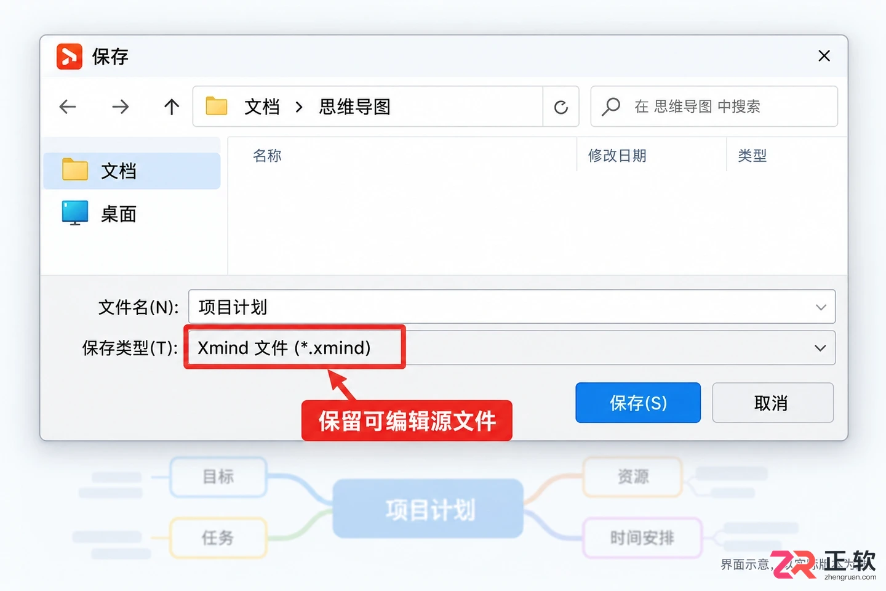Sort by 修改日期 column header
The height and width of the screenshot is (591, 886).
pos(617,156)
